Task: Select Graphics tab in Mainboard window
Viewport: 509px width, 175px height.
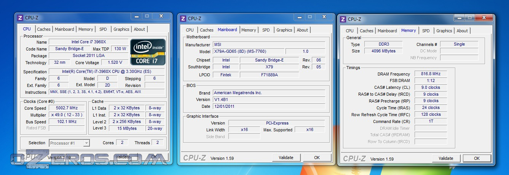Action: (284, 30)
